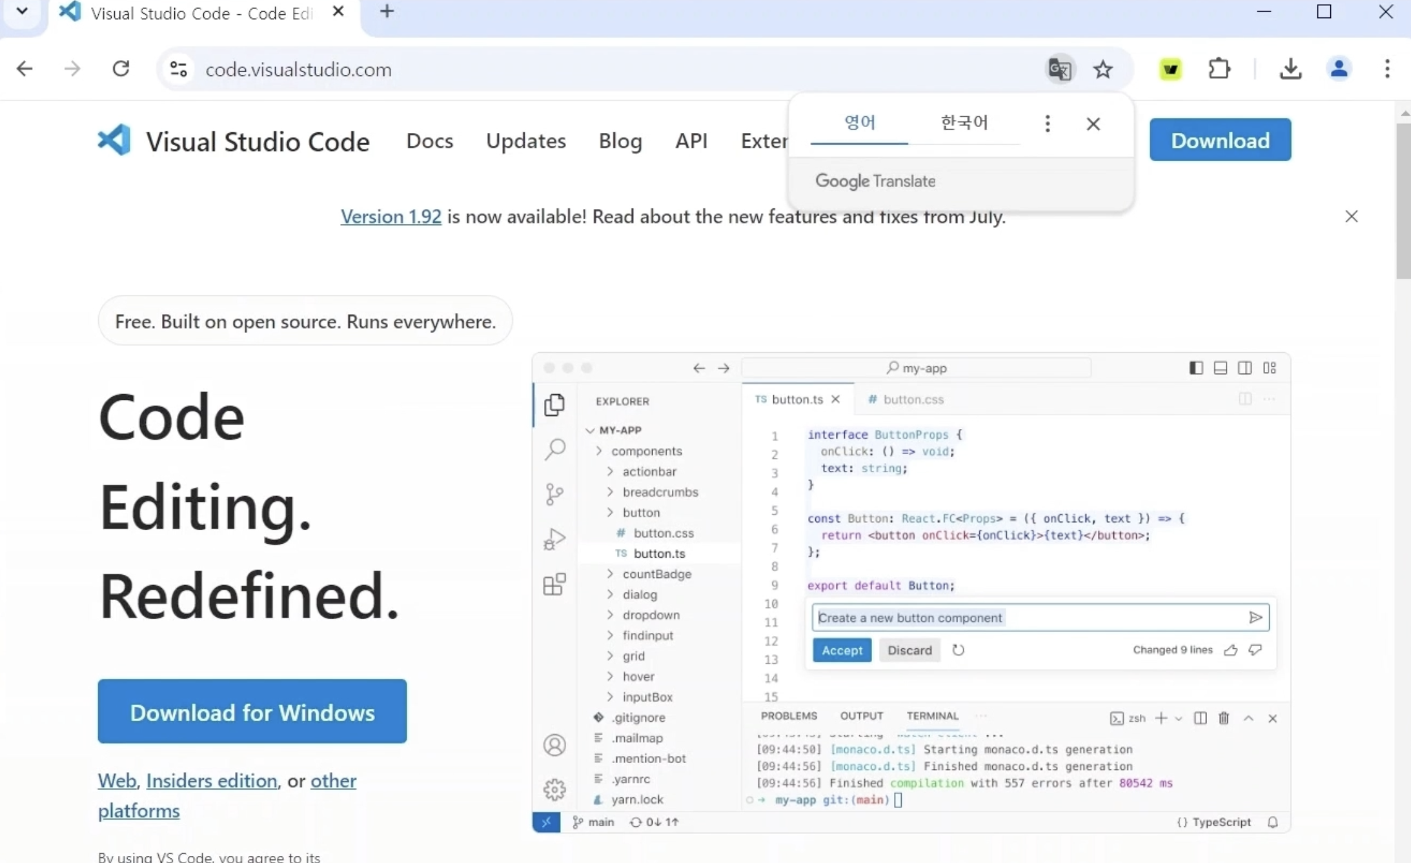Dismiss the version announcement banner
The image size is (1411, 863).
pyautogui.click(x=1352, y=217)
